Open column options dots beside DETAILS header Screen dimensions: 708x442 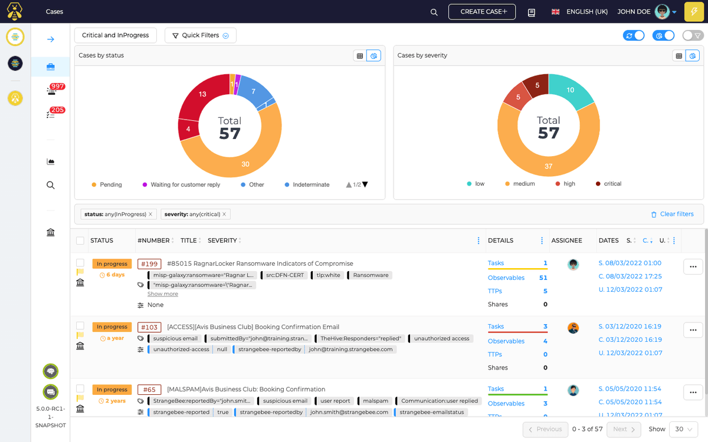542,240
